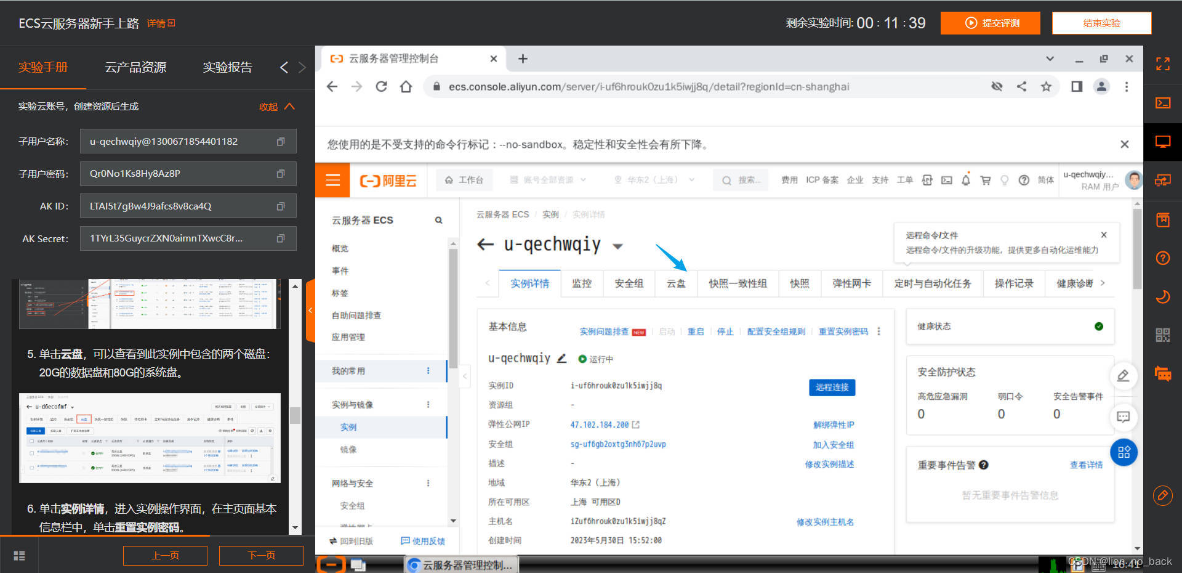Show more tabs with arrow after 健康诊断
The height and width of the screenshot is (573, 1182).
coord(1103,283)
